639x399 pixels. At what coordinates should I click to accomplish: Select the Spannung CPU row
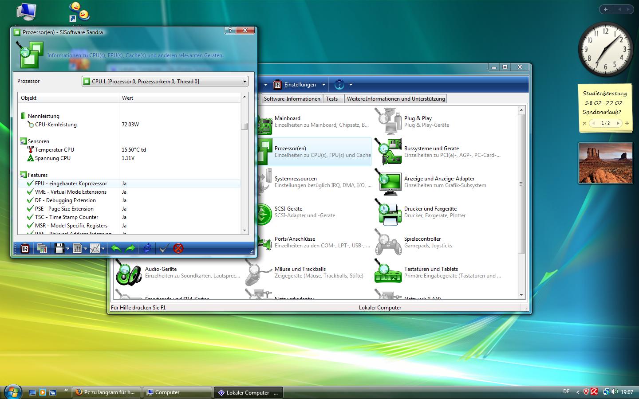point(129,158)
